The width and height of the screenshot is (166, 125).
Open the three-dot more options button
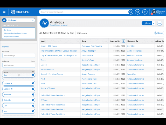pos(160,23)
